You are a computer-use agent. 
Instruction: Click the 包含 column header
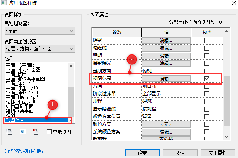207,32
